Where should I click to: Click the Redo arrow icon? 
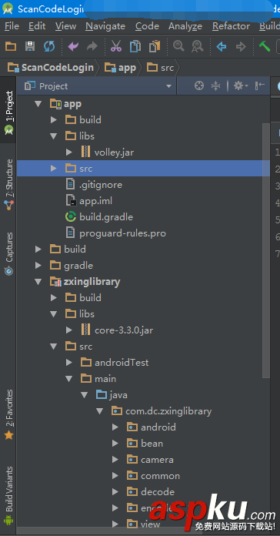click(x=92, y=46)
